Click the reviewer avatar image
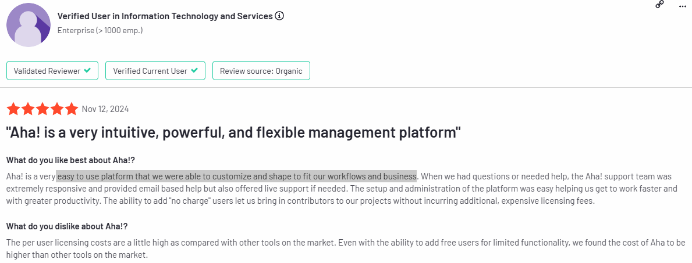 pyautogui.click(x=29, y=24)
